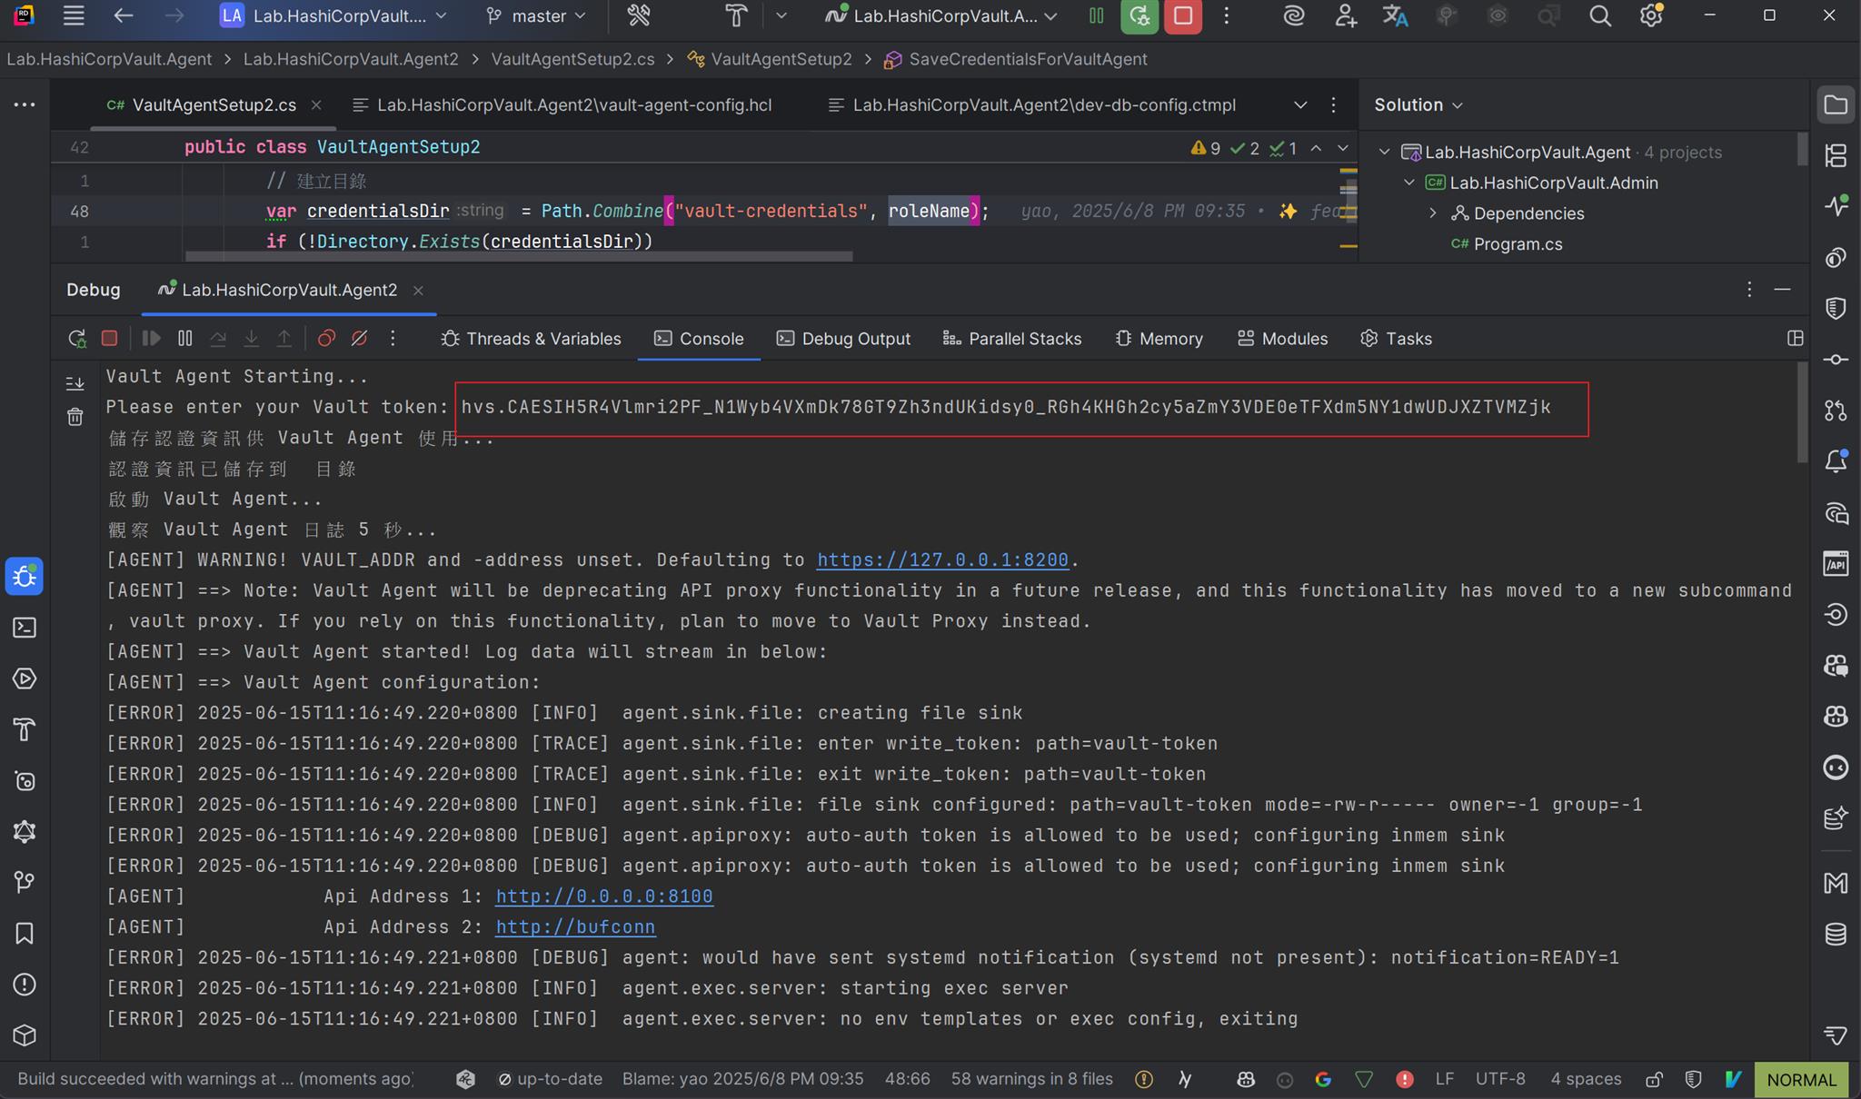This screenshot has height=1099, width=1861.
Task: Close the Lab.HashiCorpVault.Agent2 debug session tab
Action: point(418,290)
